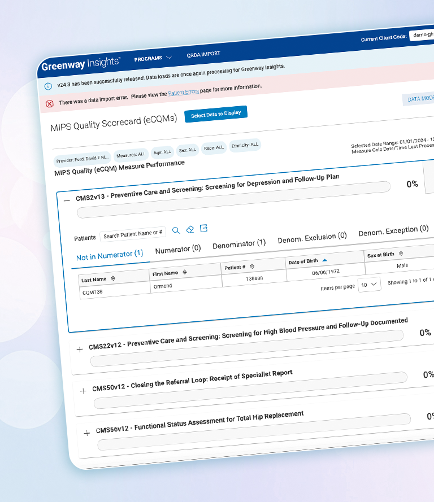Click the red error icon in alert
The image size is (434, 502).
click(50, 103)
